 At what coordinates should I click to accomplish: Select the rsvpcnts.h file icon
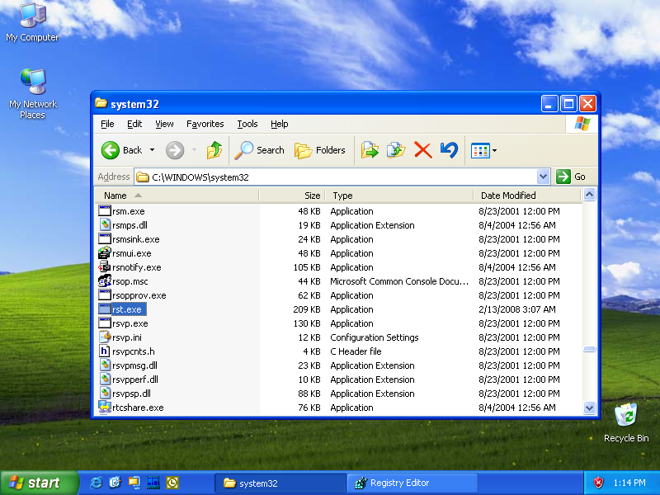point(105,351)
